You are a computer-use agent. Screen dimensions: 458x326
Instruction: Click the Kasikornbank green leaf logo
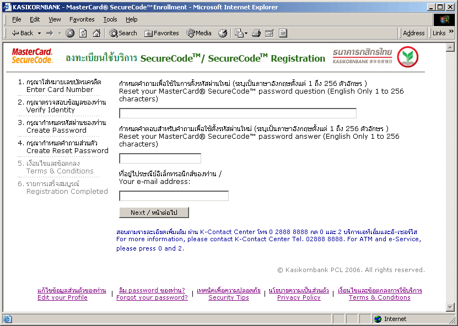click(x=408, y=57)
